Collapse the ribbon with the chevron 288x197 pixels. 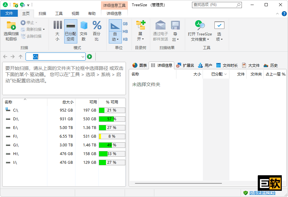(277, 14)
